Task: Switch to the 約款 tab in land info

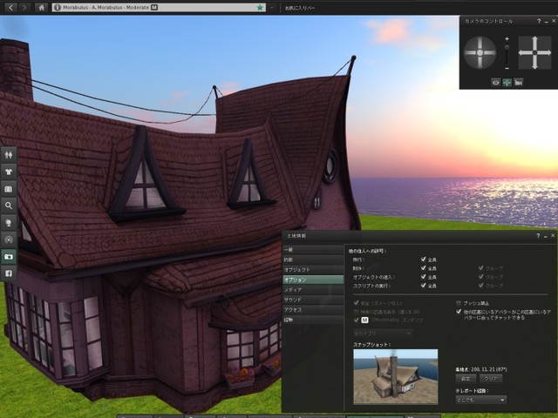Action: (x=313, y=260)
